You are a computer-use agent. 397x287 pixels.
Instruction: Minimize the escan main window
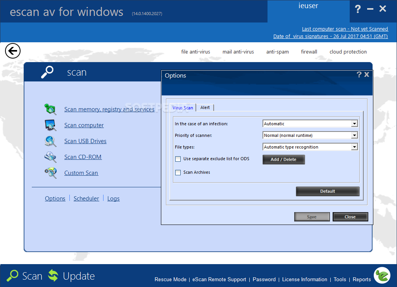click(x=370, y=9)
